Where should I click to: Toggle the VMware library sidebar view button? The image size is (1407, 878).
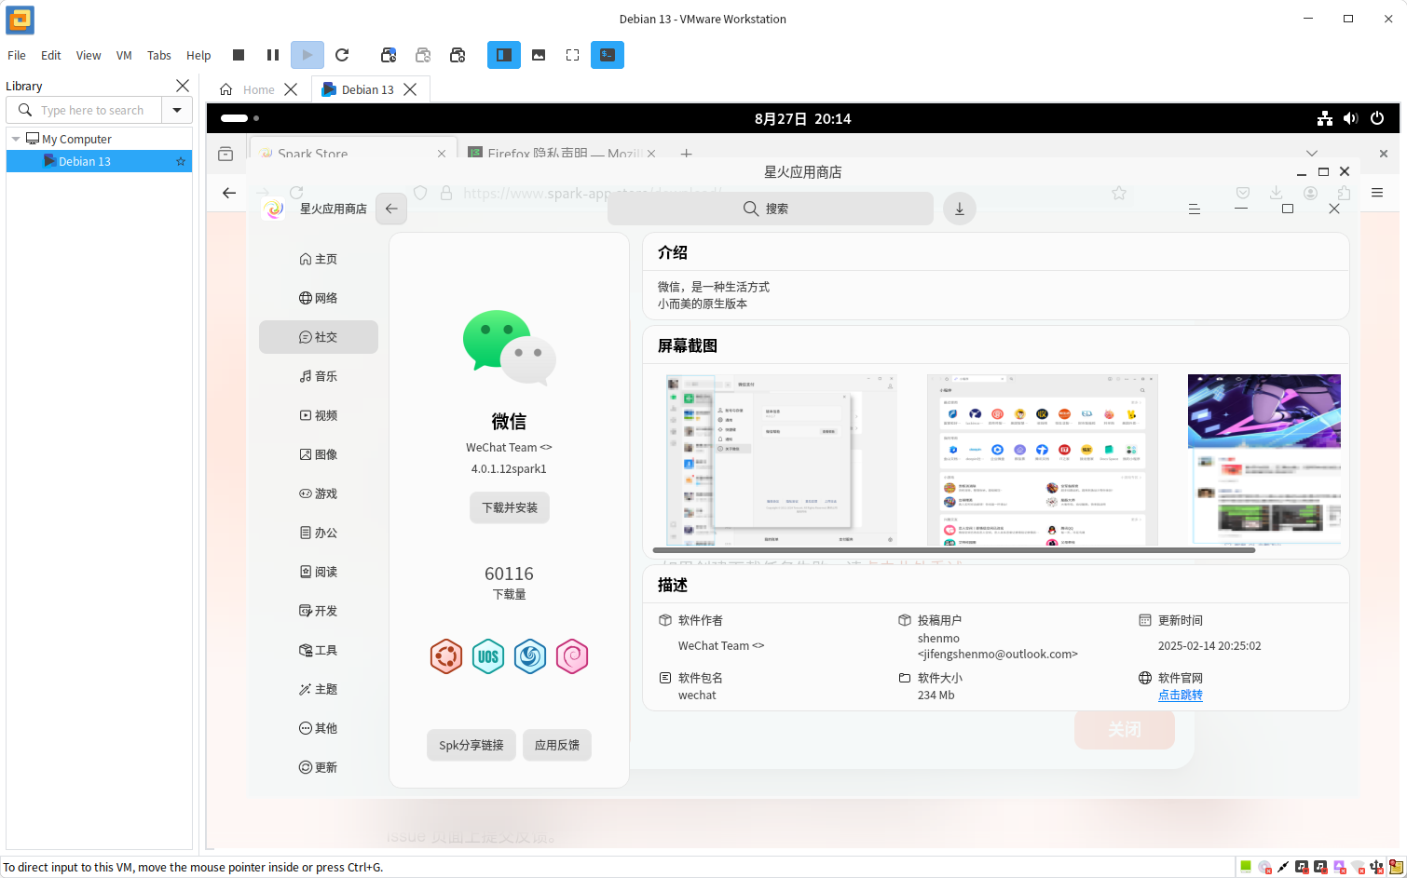[503, 55]
